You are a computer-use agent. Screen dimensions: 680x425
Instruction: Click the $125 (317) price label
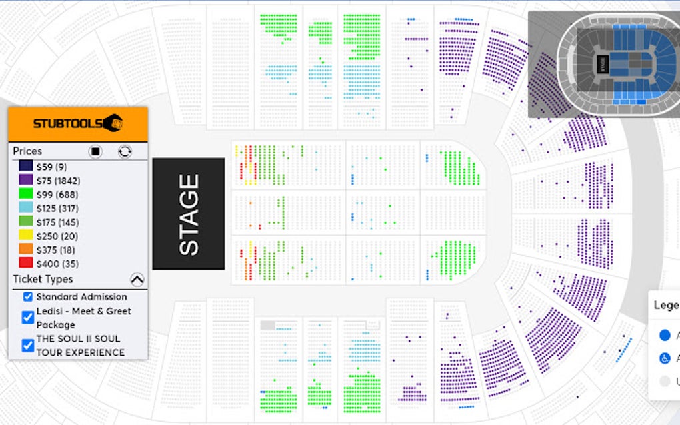tap(60, 209)
